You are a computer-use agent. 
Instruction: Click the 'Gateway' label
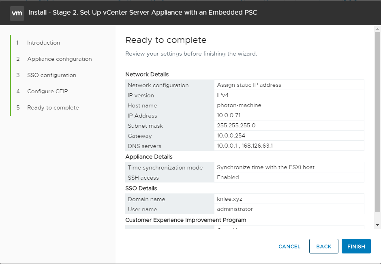[140, 136]
